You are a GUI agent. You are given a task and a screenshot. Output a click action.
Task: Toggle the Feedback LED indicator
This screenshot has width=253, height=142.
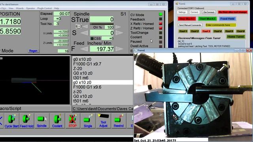pyautogui.click(x=160, y=19)
